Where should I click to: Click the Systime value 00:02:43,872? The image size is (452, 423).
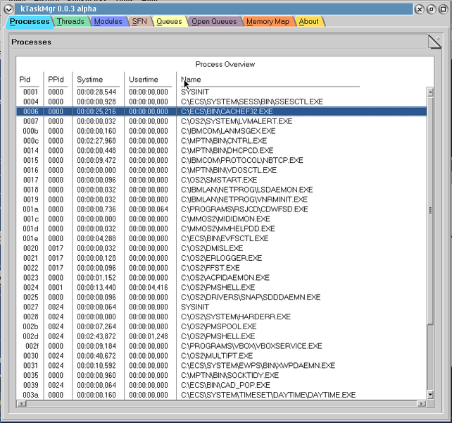pos(96,336)
